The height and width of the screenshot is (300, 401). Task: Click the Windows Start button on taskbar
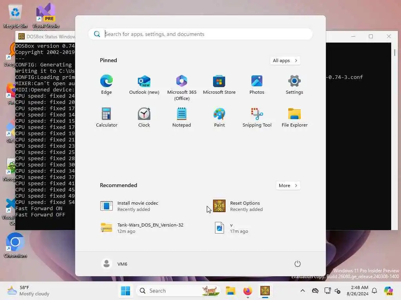coord(125,291)
